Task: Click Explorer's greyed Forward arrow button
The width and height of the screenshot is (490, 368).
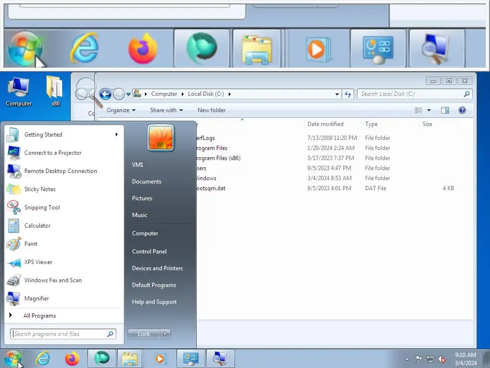Action: [x=119, y=94]
